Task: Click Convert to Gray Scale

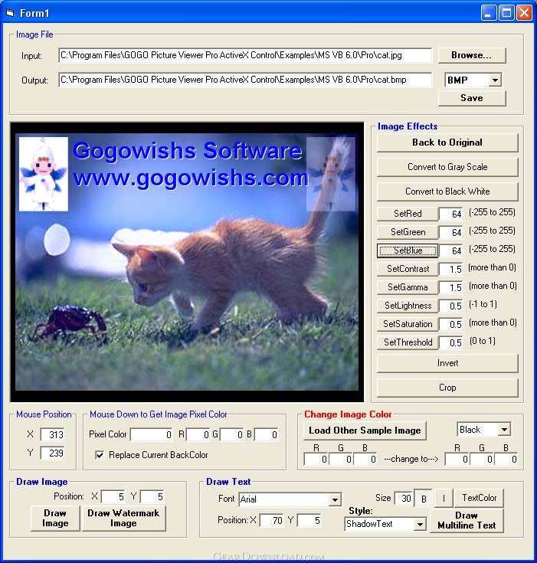Action: click(447, 167)
